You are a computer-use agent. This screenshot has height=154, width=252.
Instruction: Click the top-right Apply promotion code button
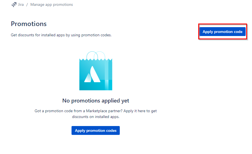coord(222,32)
